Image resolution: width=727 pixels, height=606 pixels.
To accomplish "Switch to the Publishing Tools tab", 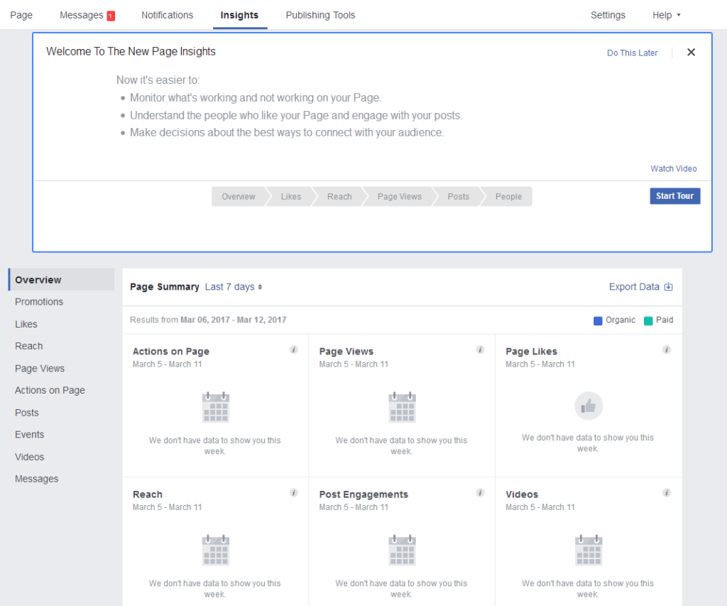I will point(320,15).
